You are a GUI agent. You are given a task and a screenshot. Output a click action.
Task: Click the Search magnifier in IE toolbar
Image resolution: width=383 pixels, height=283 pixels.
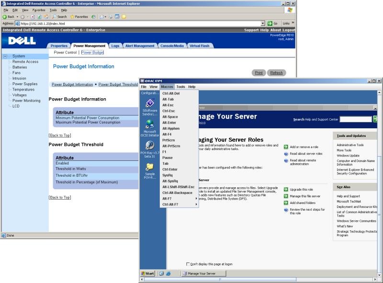tap(59, 17)
